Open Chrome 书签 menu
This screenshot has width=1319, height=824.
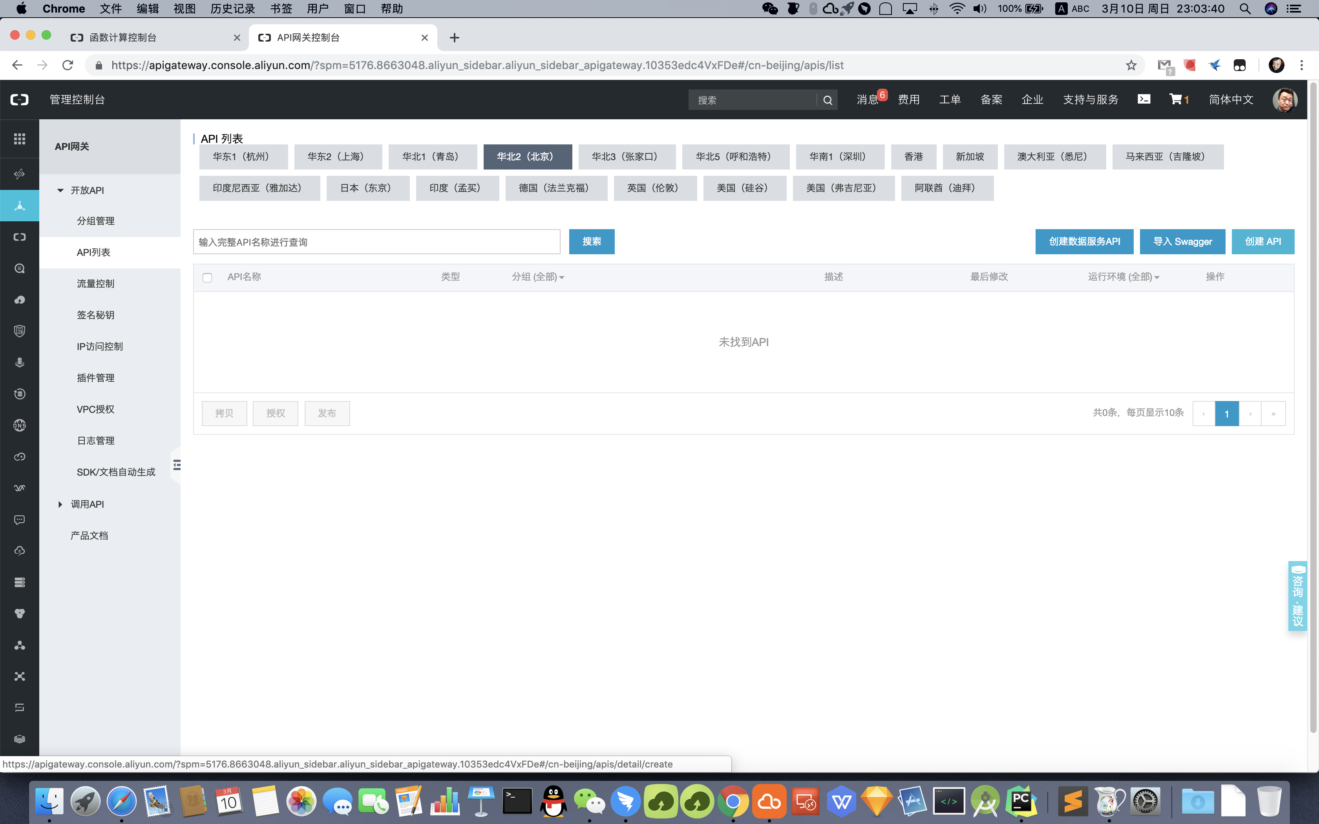281,9
